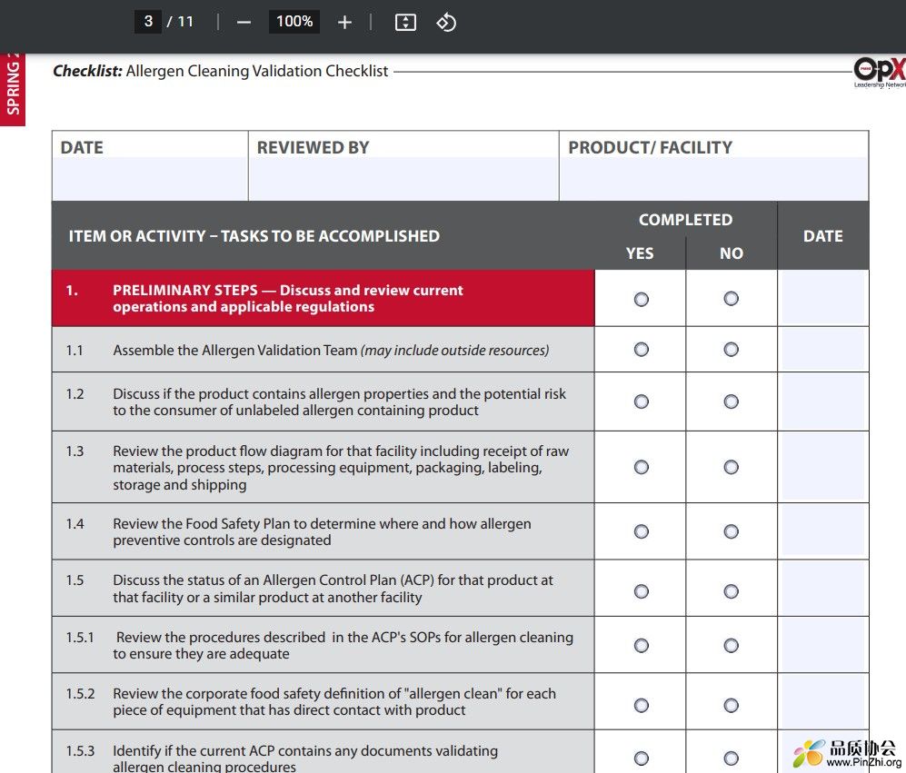Mark YES for item 1.5.2 allergen clean definition
Screen dimensions: 906x773
coord(641,705)
